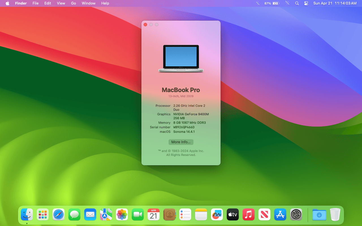Start FaceTime from the Dock
362x226 pixels.
(x=137, y=214)
